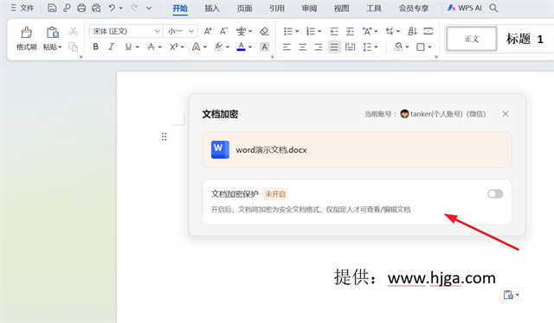Toggle Underline formatting
The width and height of the screenshot is (554, 323).
point(128,47)
